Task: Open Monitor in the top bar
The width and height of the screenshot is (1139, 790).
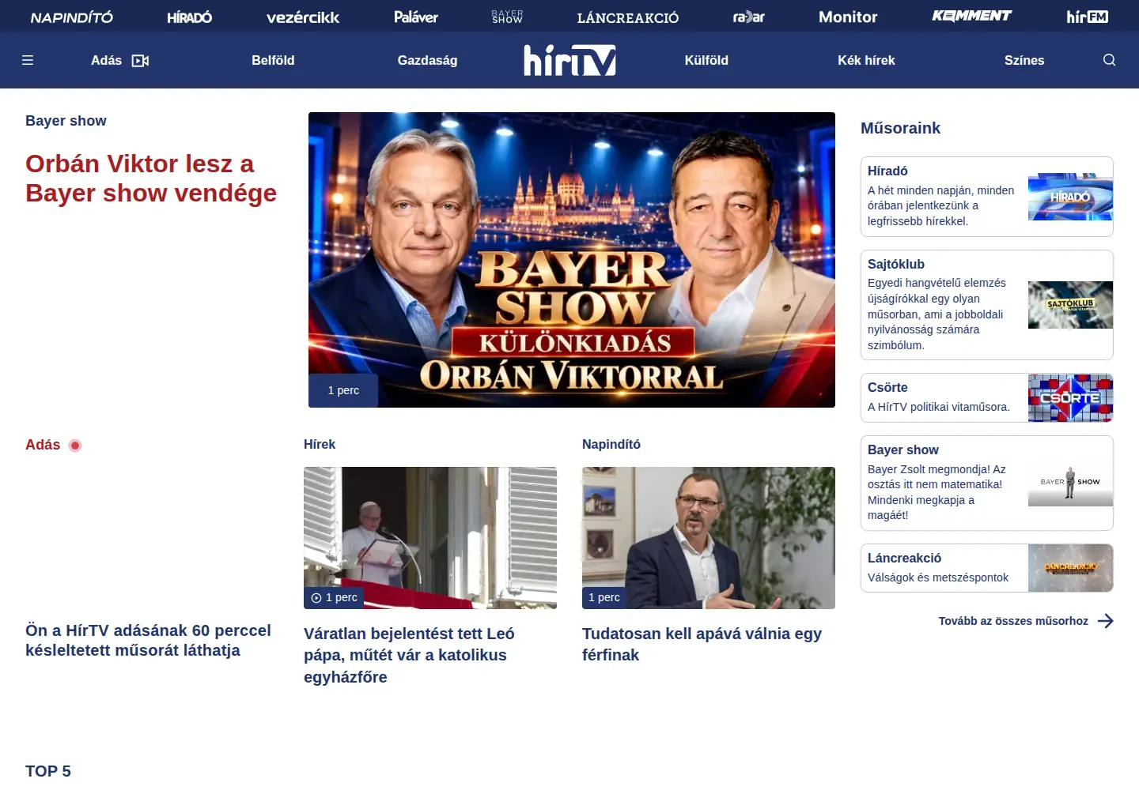Action: [848, 17]
